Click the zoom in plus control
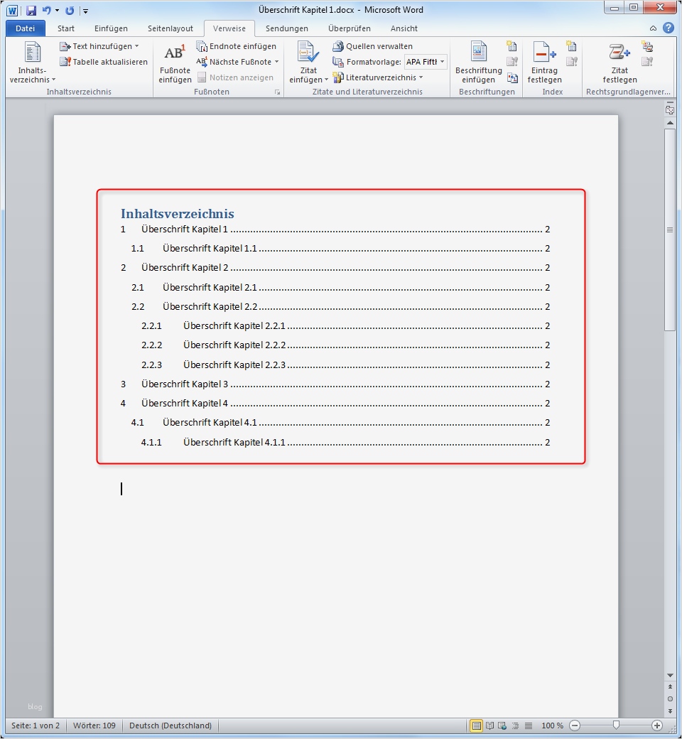Viewport: 682px width, 739px height. (657, 725)
